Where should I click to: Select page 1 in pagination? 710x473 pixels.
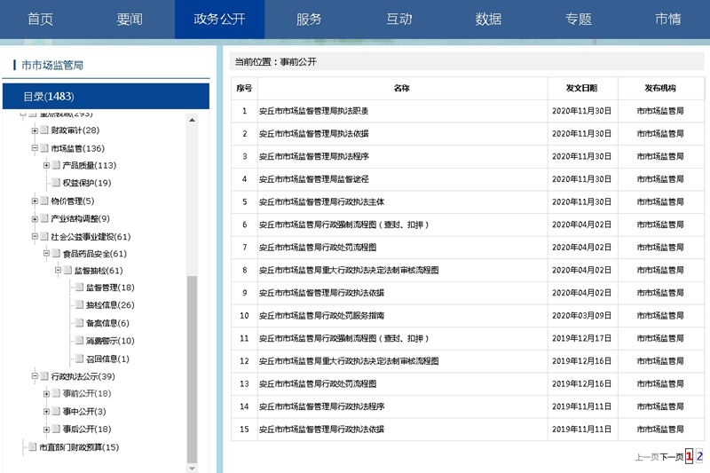tap(689, 456)
